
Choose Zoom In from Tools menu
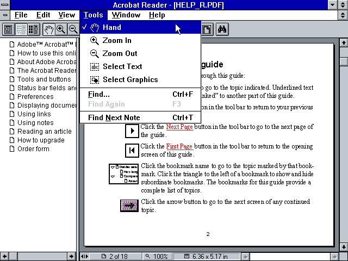pyautogui.click(x=140, y=40)
